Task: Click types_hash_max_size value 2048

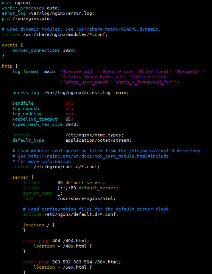Action: 71,124
